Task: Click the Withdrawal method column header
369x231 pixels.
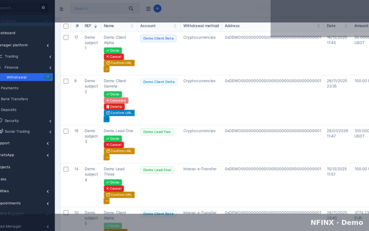Action: pyautogui.click(x=201, y=26)
